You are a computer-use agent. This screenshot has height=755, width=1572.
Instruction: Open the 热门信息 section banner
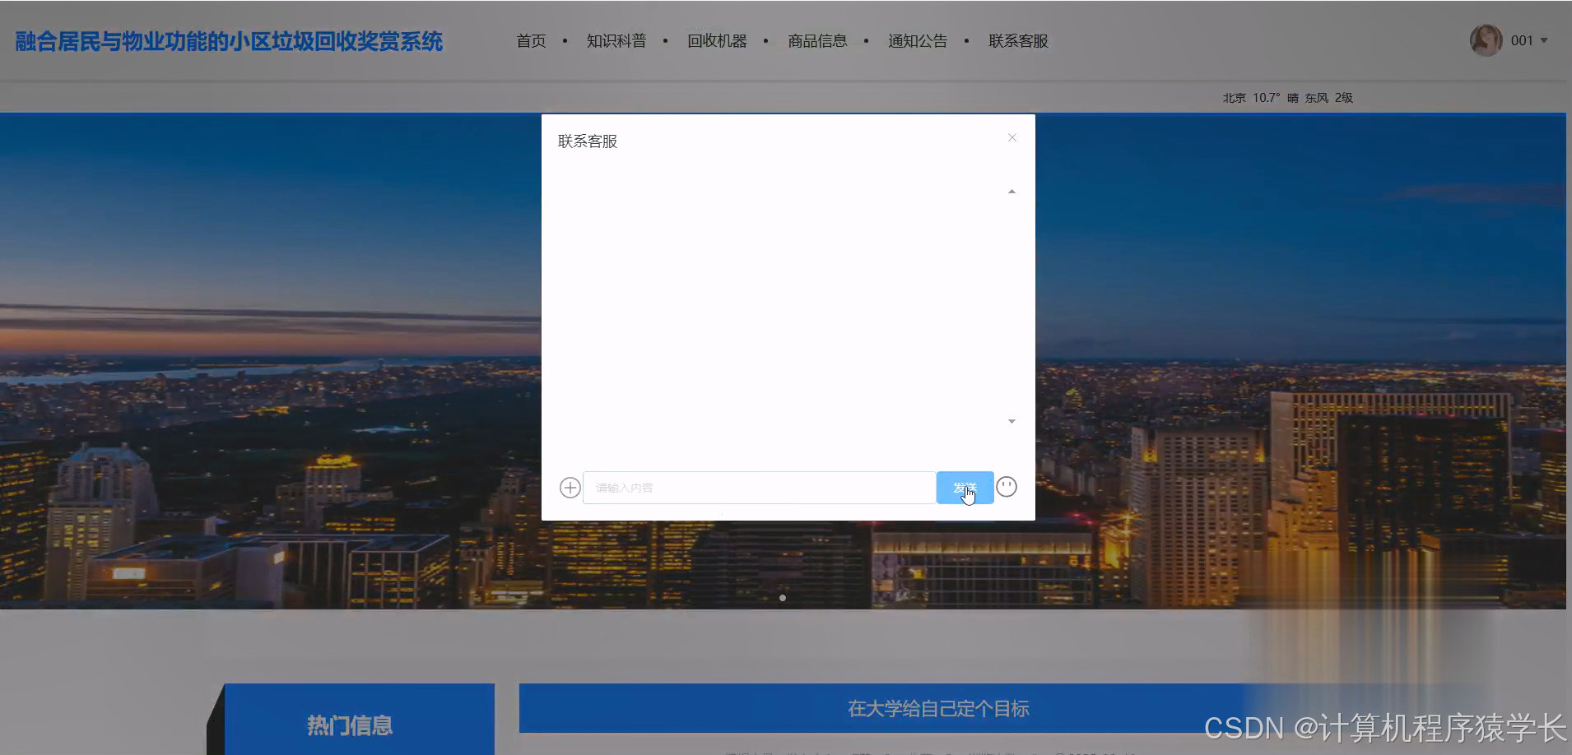[350, 725]
